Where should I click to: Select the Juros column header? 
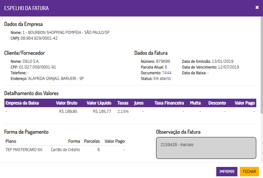pos(139,103)
